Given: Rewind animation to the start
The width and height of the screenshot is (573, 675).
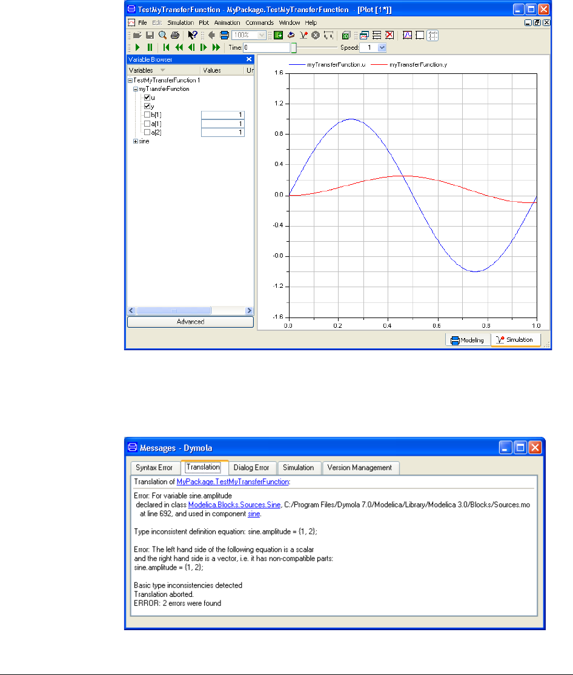Looking at the screenshot, I should click(x=167, y=47).
